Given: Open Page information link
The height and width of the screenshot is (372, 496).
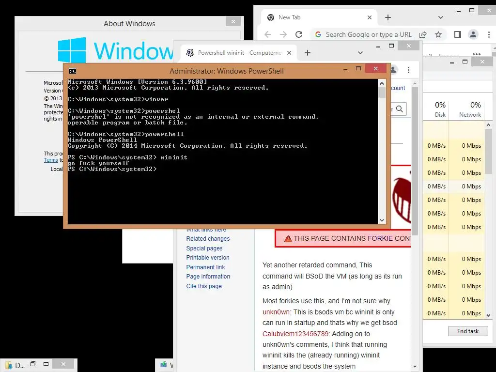Looking at the screenshot, I should (208, 277).
